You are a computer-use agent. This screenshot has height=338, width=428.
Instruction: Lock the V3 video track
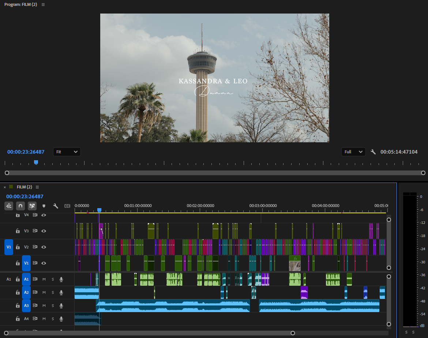pyautogui.click(x=17, y=231)
